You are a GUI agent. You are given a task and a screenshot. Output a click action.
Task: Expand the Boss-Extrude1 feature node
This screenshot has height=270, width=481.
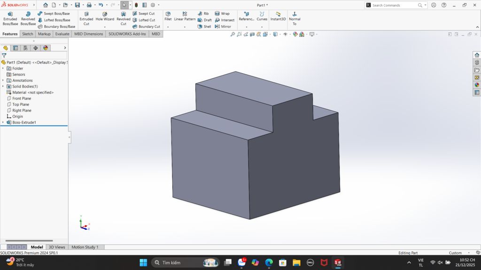(x=3, y=122)
